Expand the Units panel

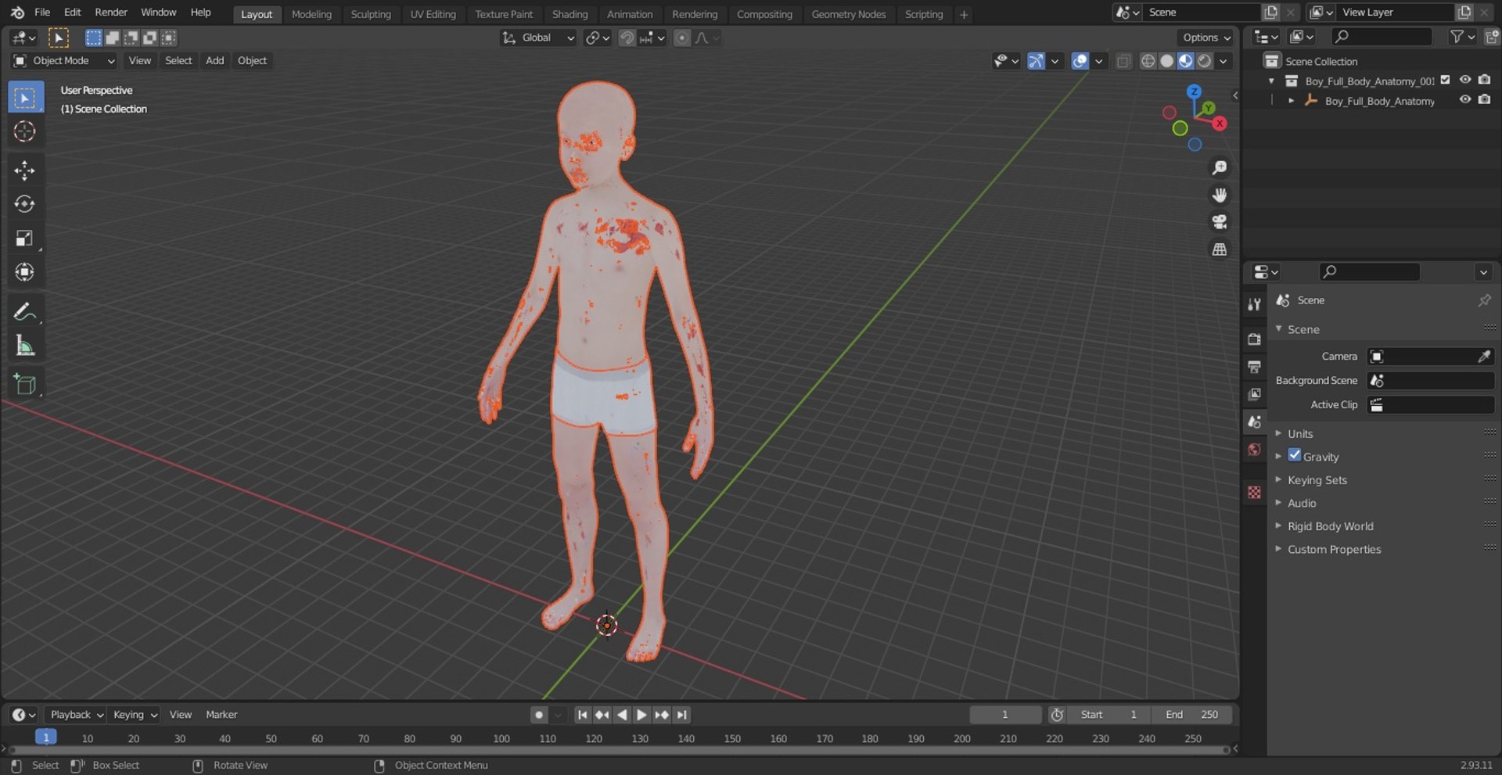point(1299,433)
